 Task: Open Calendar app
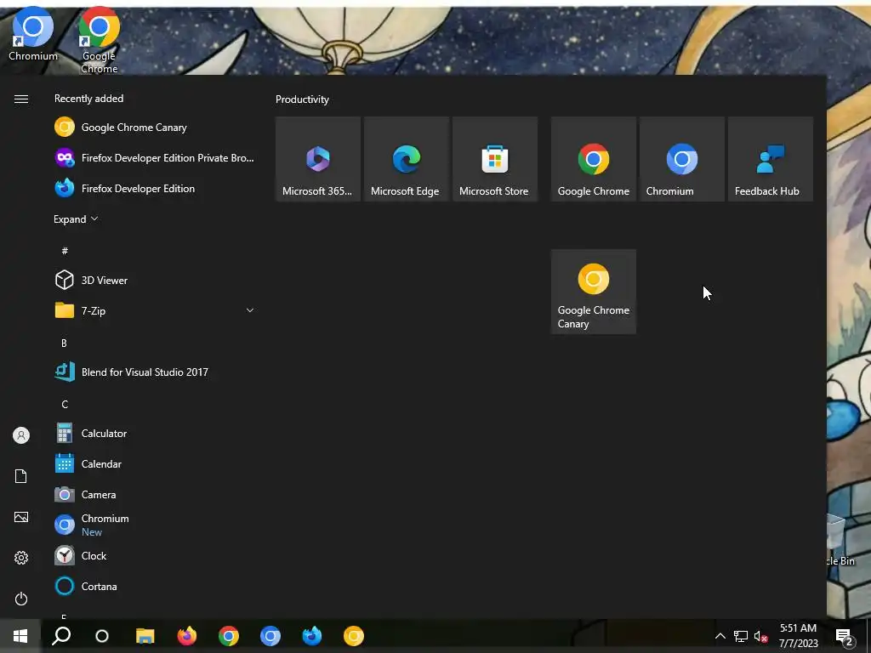[x=155, y=463]
